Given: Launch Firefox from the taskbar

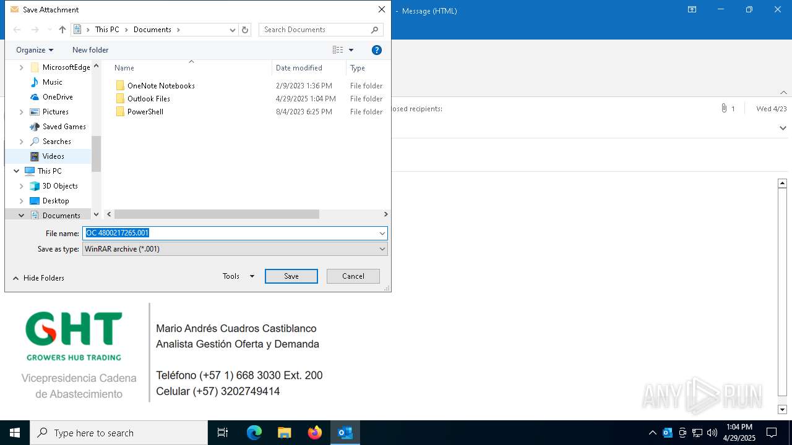Looking at the screenshot, I should point(314,433).
